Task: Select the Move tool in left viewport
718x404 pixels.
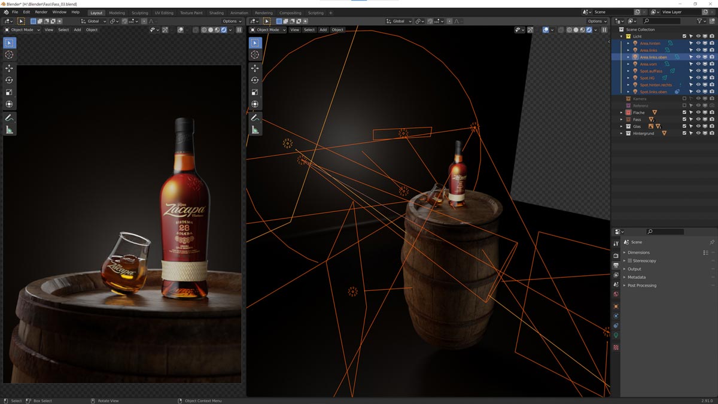Action: click(x=9, y=68)
